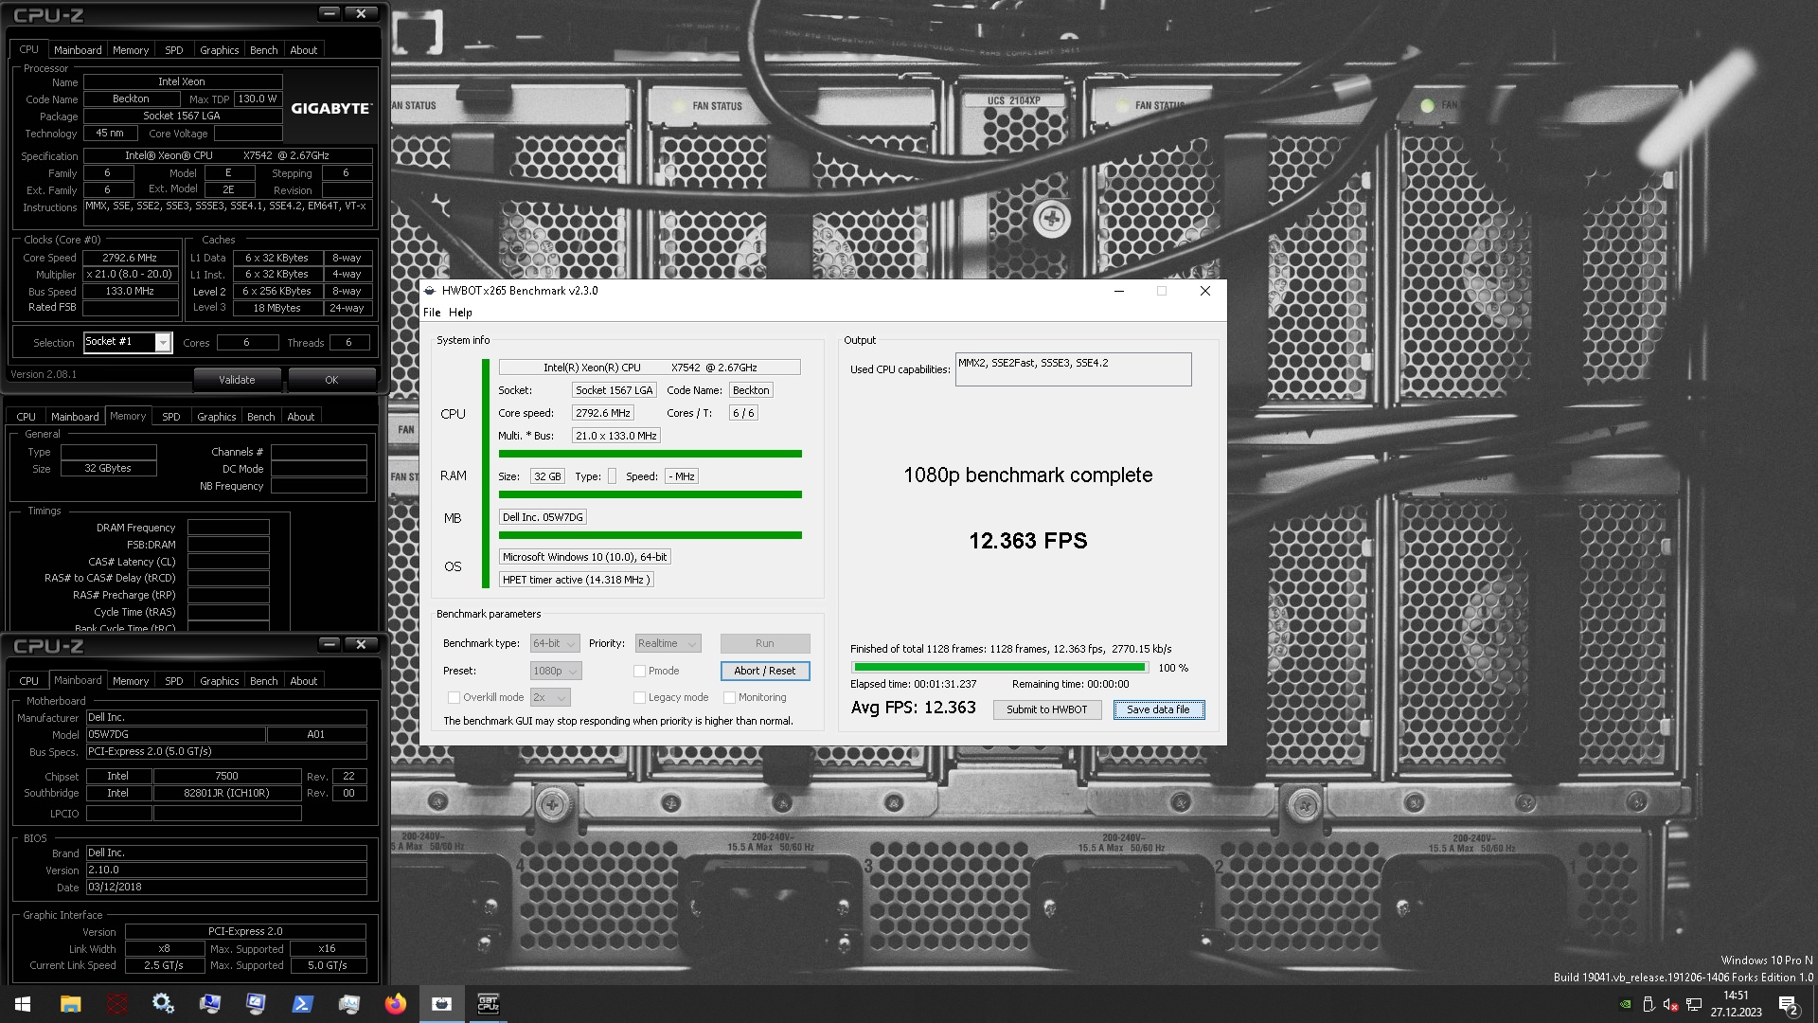Viewport: 1818px width, 1023px height.
Task: Click the Avg FPS: 12.363 label
Action: click(x=913, y=708)
